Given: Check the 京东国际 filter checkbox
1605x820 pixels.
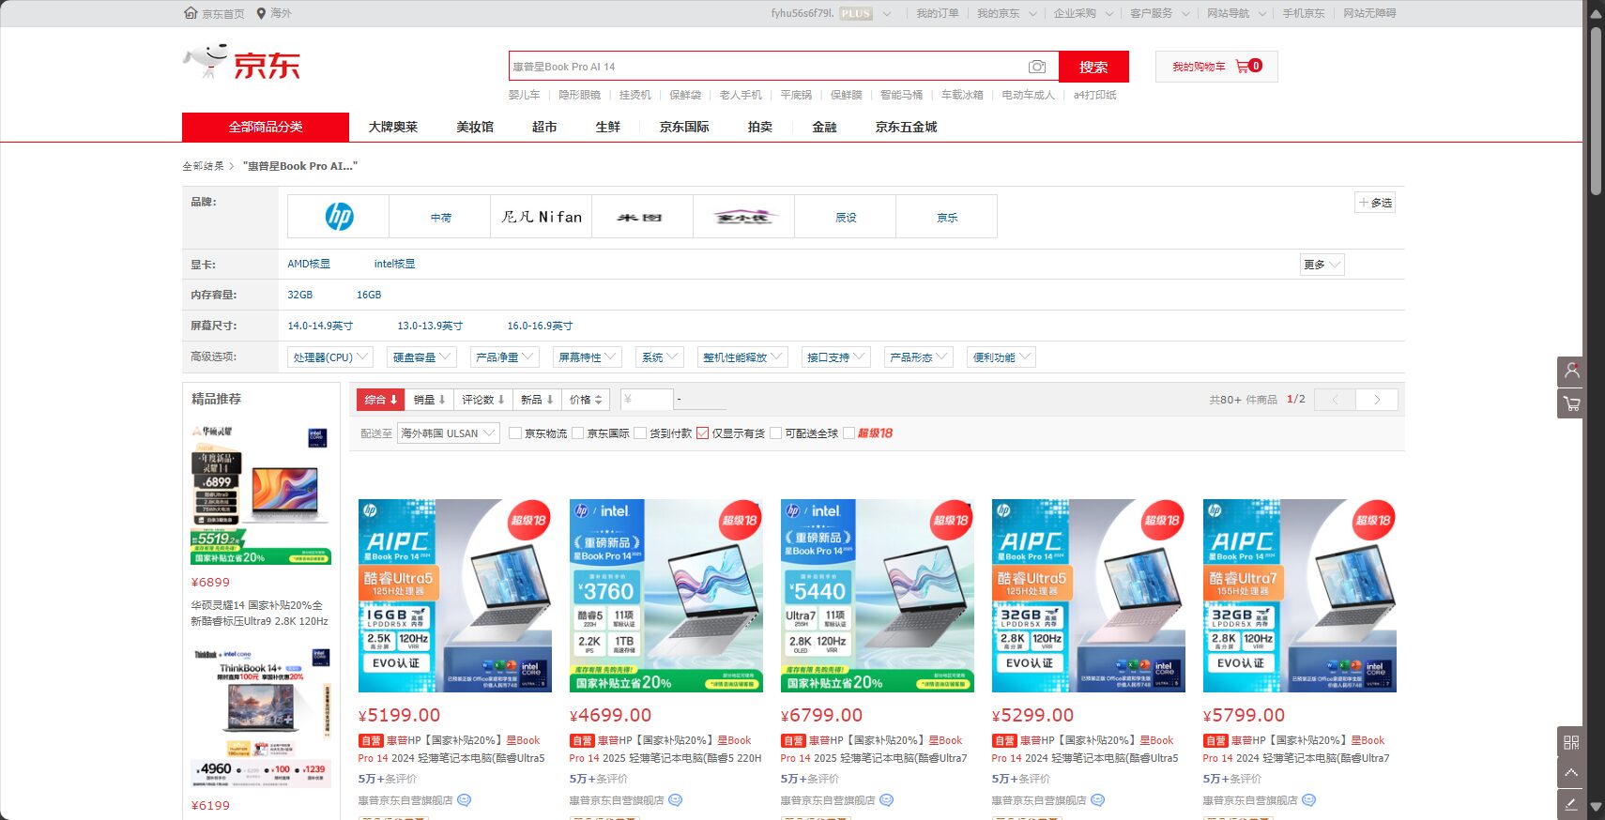Looking at the screenshot, I should [578, 433].
